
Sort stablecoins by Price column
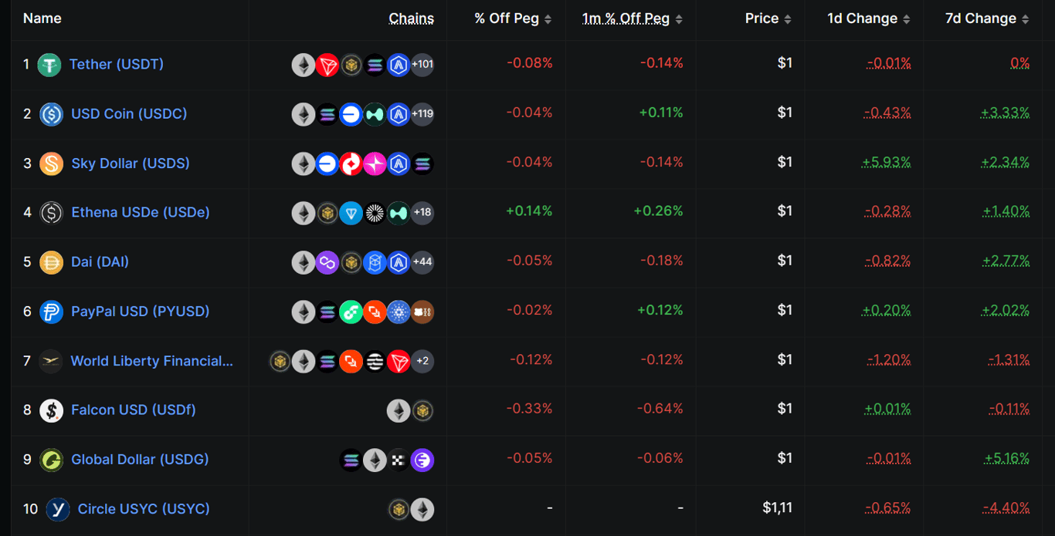tap(768, 19)
